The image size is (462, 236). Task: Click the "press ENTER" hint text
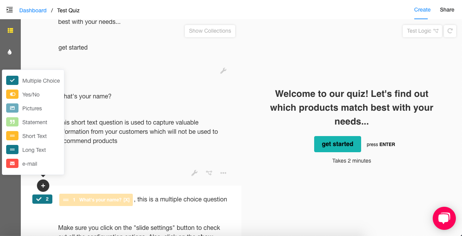(x=381, y=145)
